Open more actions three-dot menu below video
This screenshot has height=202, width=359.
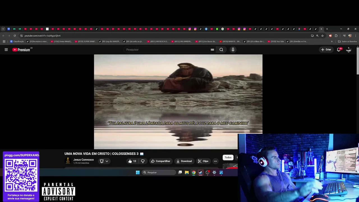tap(215, 161)
